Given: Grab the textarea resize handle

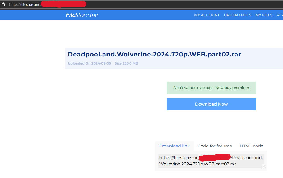Looking at the screenshot, I should (263, 166).
